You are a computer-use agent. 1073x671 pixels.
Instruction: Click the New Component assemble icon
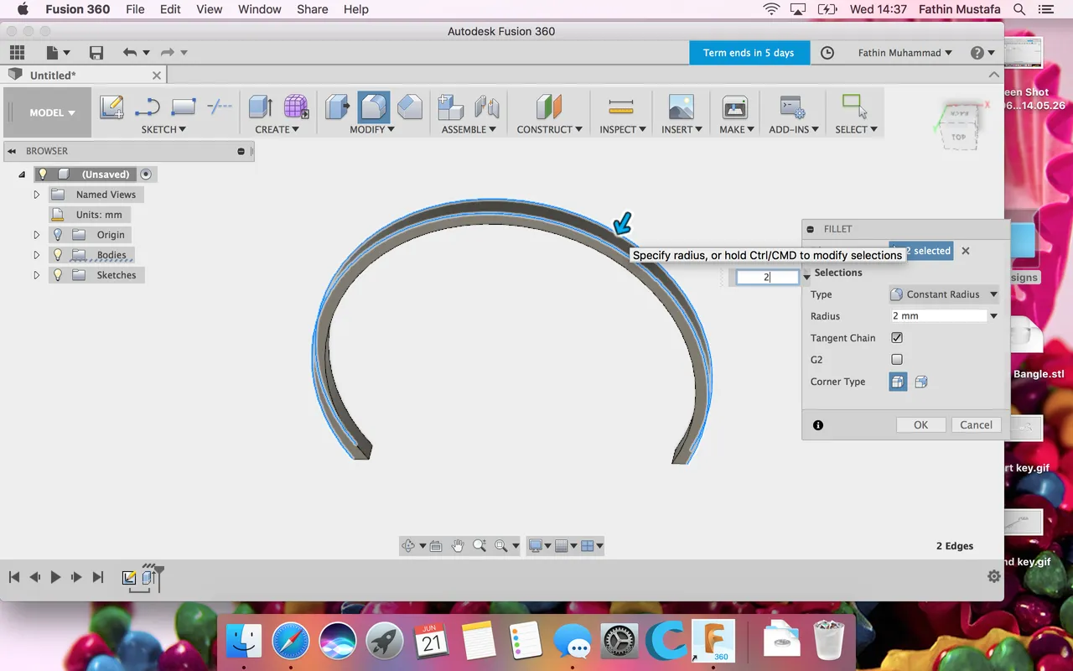coord(451,107)
